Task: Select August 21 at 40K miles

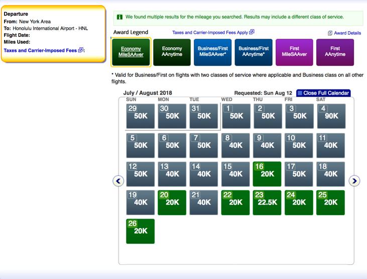Action: pyautogui.click(x=204, y=203)
